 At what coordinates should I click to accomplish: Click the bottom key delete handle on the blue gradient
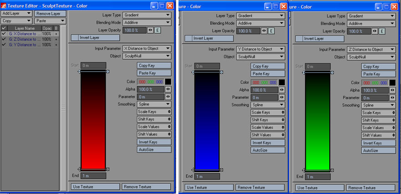[x=222, y=169]
